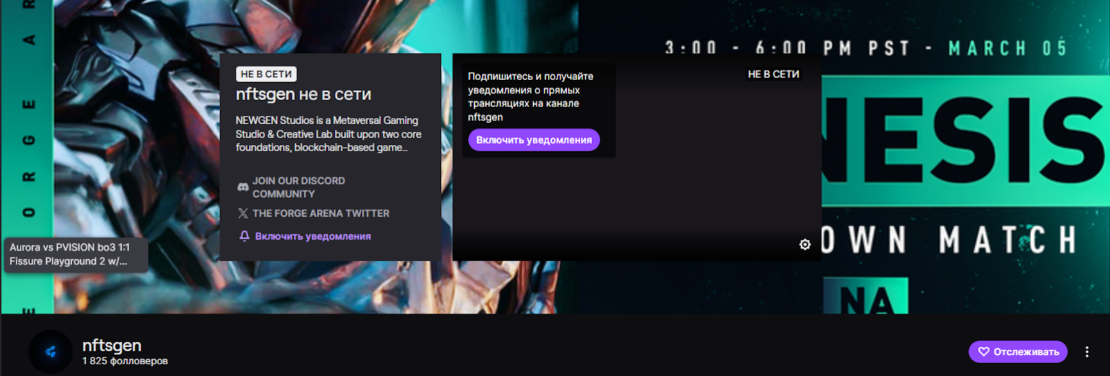Click the Отслеживать follow button text
Viewport: 1110px width, 376px height.
[x=1026, y=352]
